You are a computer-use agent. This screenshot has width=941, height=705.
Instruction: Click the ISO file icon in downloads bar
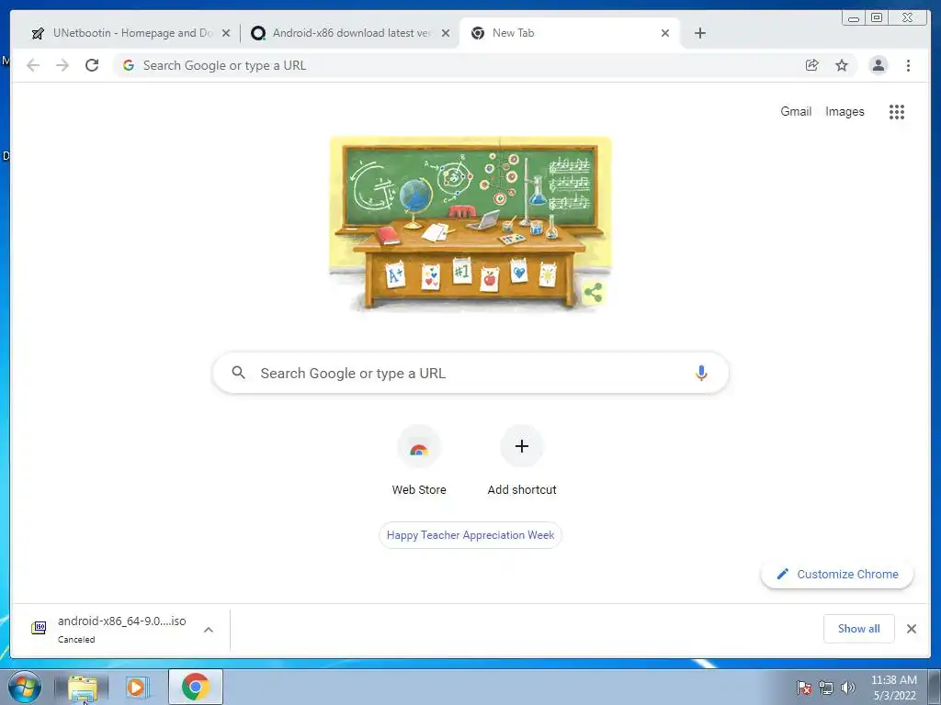tap(39, 628)
